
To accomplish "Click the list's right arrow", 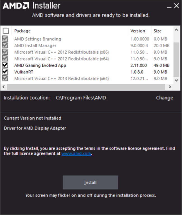I will [x=170, y=87].
